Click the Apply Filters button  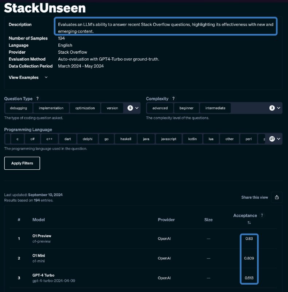click(22, 163)
